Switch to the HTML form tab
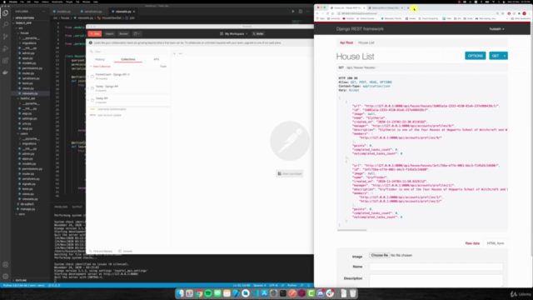The image size is (533, 300). point(496,243)
